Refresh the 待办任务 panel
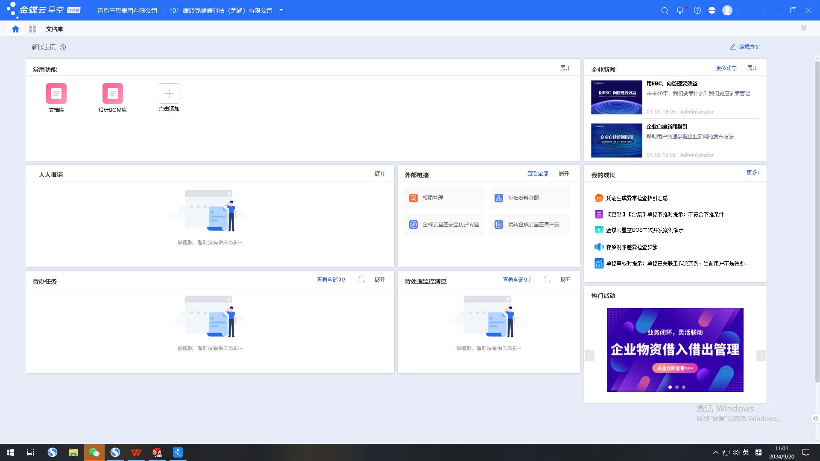 [x=362, y=280]
